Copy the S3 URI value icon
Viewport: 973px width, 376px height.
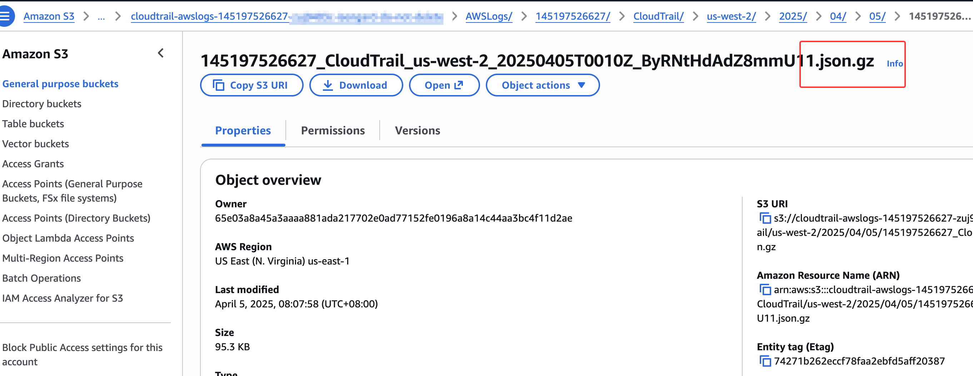[765, 218]
